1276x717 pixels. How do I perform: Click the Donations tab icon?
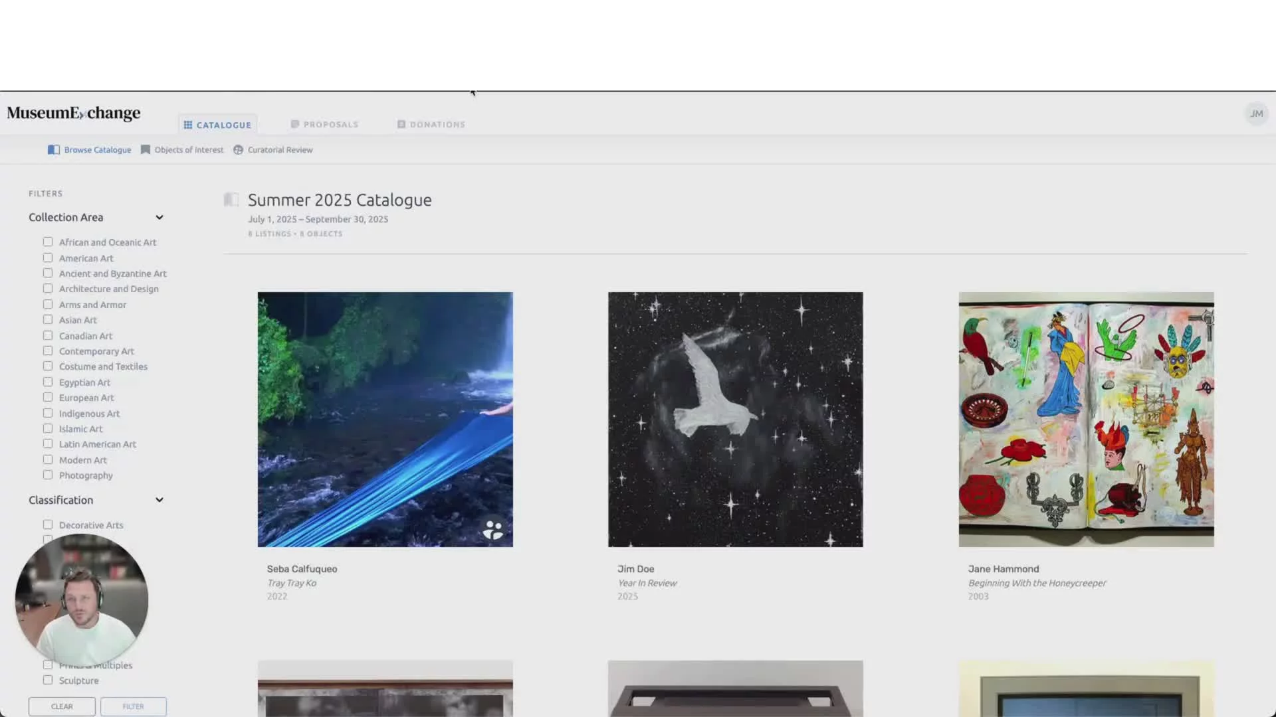[x=401, y=124]
